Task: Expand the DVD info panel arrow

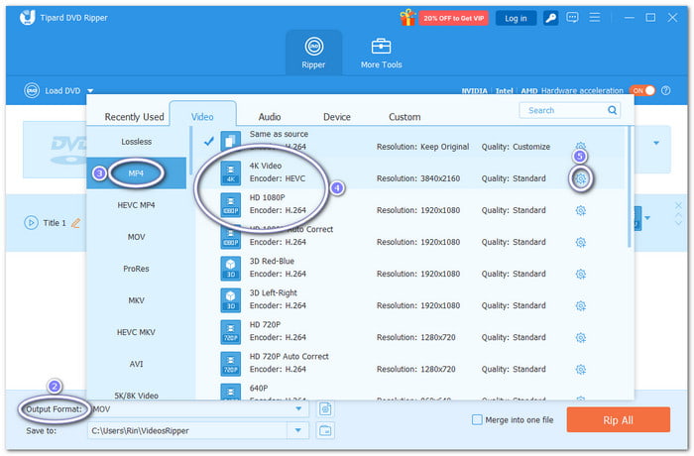Action: point(656,143)
